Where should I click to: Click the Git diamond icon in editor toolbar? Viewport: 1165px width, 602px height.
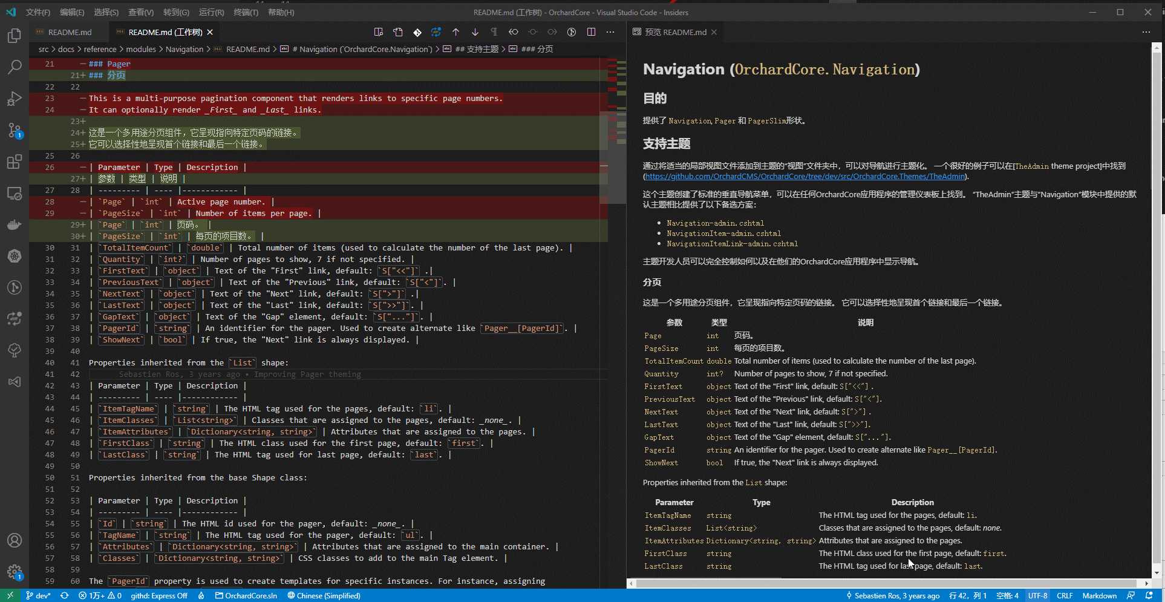point(417,32)
